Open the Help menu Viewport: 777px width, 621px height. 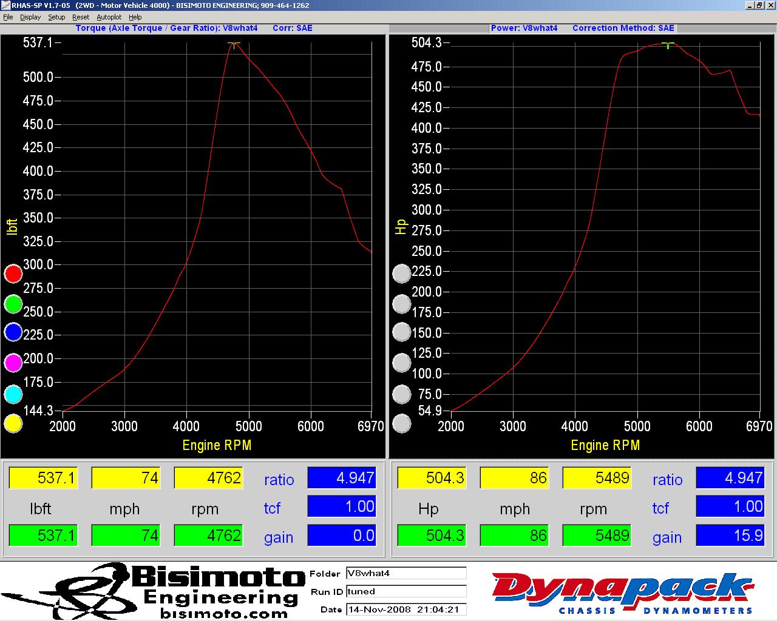(x=135, y=17)
